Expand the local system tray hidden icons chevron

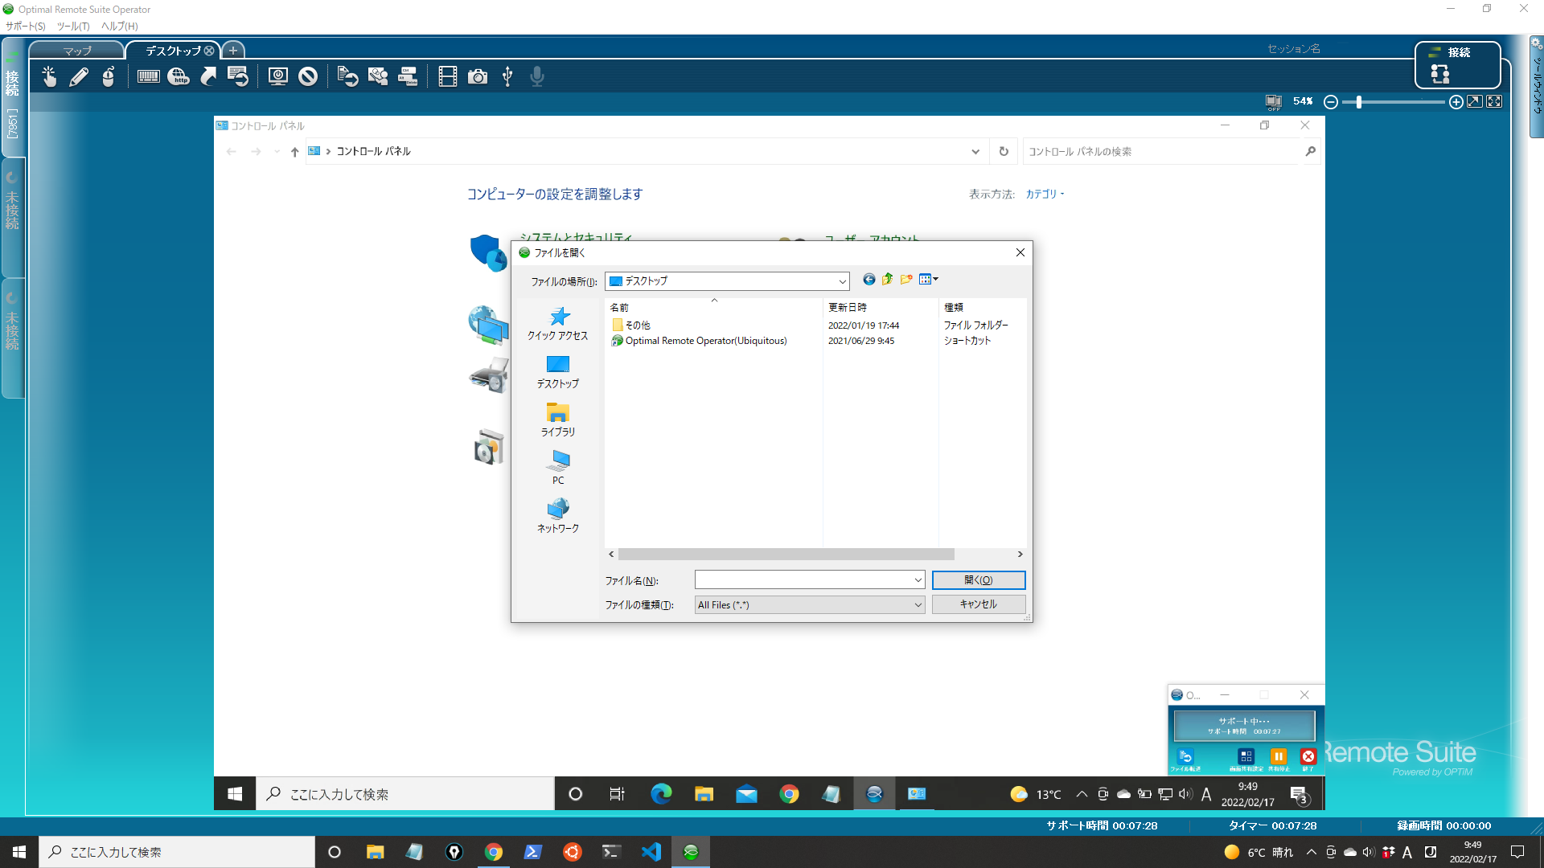pyautogui.click(x=1312, y=852)
